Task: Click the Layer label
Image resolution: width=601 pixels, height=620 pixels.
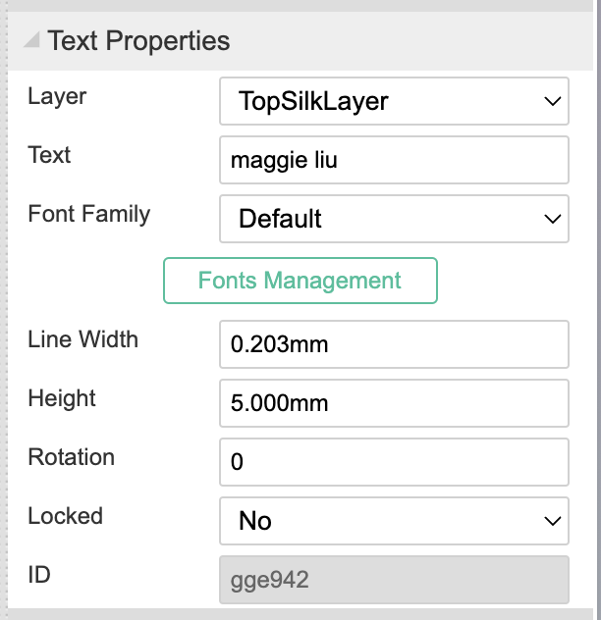Action: pyautogui.click(x=57, y=96)
